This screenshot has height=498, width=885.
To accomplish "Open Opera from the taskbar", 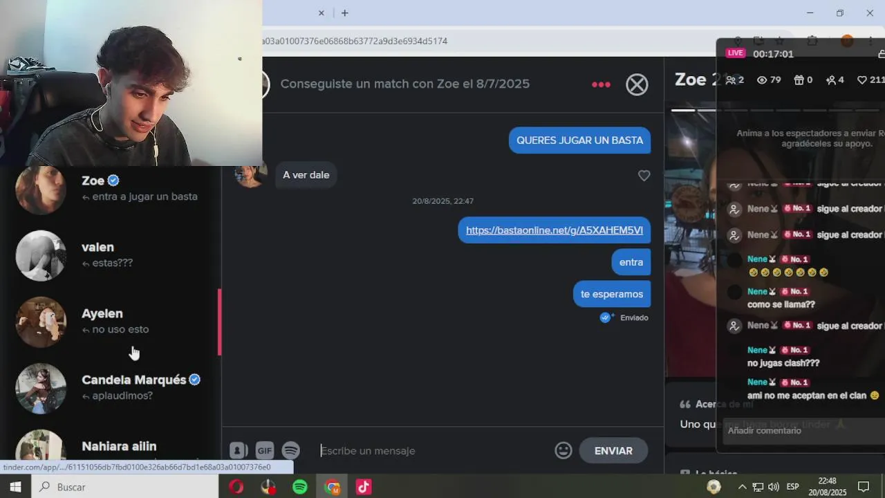I will (236, 487).
